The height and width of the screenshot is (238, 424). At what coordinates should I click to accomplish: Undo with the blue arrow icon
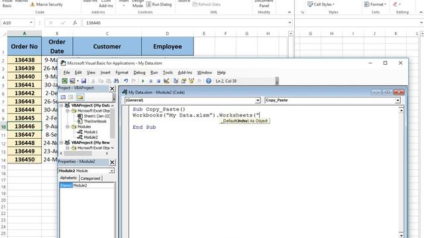point(126,81)
